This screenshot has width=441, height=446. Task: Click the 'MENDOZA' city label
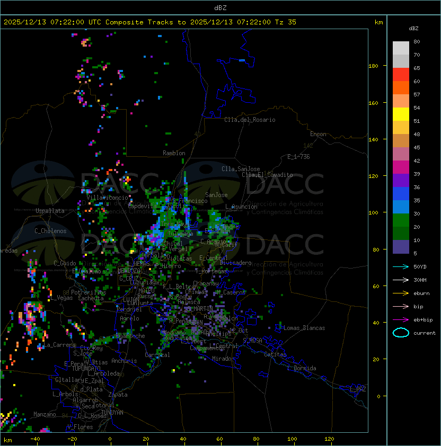[129, 271]
